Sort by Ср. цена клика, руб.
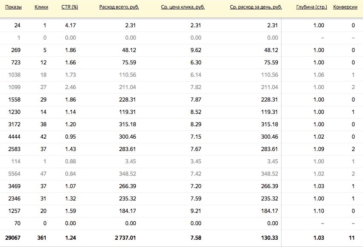 [183, 7]
